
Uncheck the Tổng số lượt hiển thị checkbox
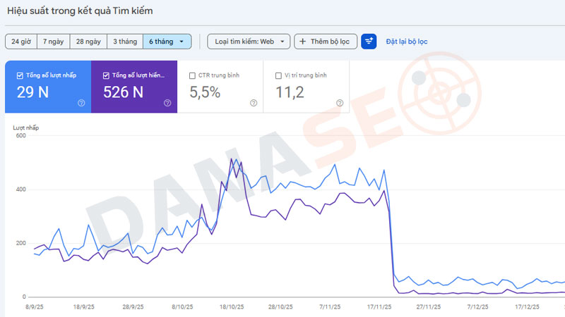click(x=106, y=75)
